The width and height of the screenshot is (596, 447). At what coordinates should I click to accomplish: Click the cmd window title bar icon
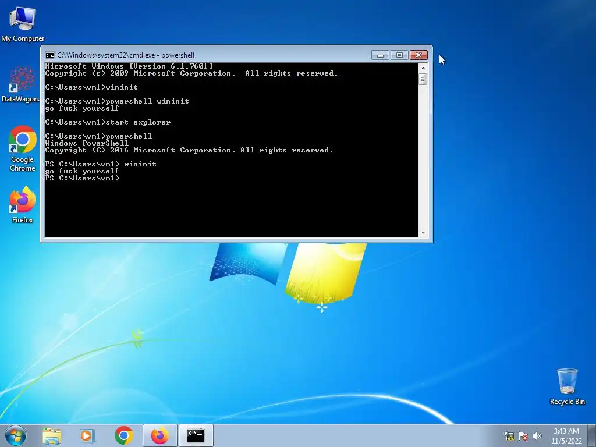[x=50, y=55]
